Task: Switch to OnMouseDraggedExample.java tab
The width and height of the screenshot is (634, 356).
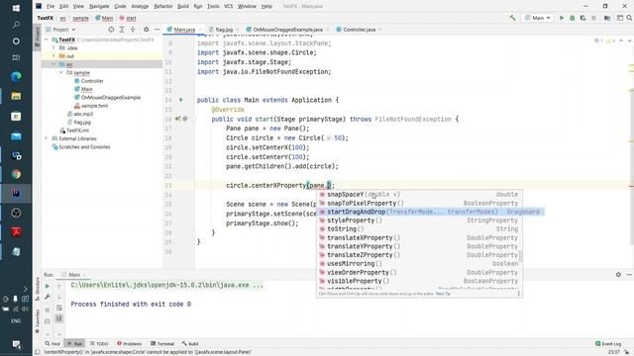Action: pos(287,30)
